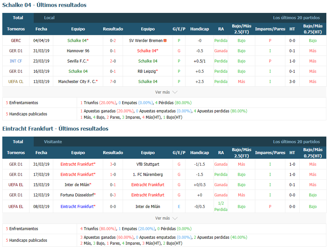Image resolution: width=329 pixels, height=249 pixels.
Task: Open RB Leipzig team link
Action: (x=147, y=71)
